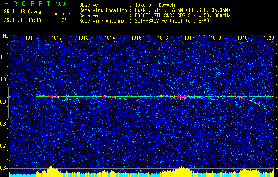This screenshot has width=278, height=177.
Task: Click the 1.0 kHz axis label
Action: pos(4,80)
